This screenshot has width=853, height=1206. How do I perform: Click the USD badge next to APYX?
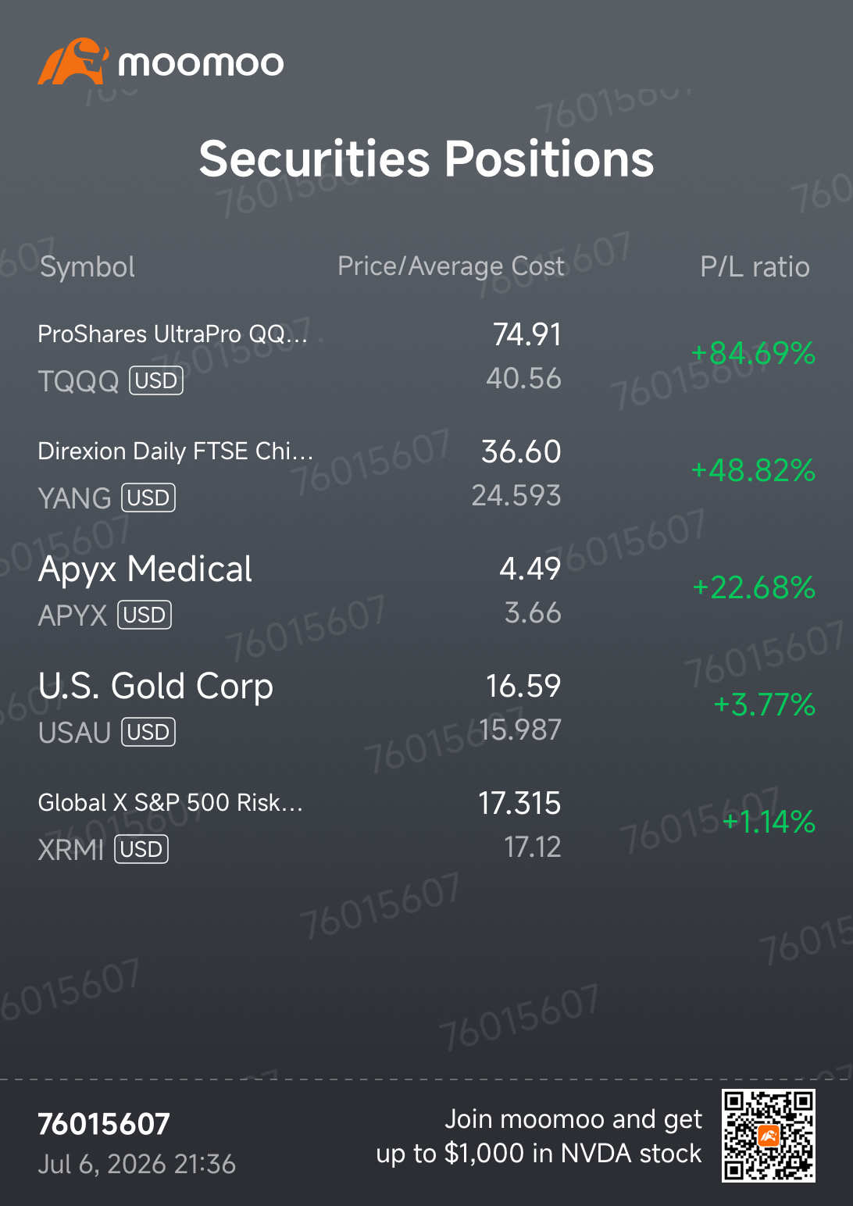pyautogui.click(x=145, y=615)
